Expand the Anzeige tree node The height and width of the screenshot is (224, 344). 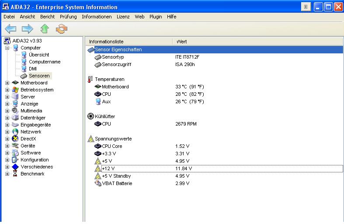pyautogui.click(x=7, y=104)
